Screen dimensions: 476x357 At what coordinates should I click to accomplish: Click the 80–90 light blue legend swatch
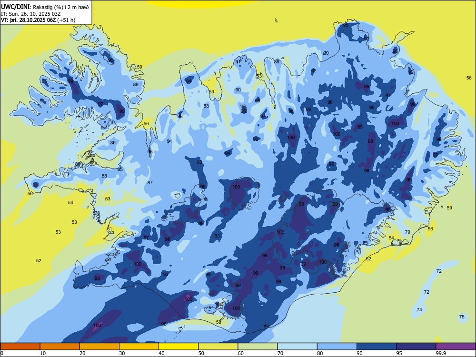[x=337, y=347]
